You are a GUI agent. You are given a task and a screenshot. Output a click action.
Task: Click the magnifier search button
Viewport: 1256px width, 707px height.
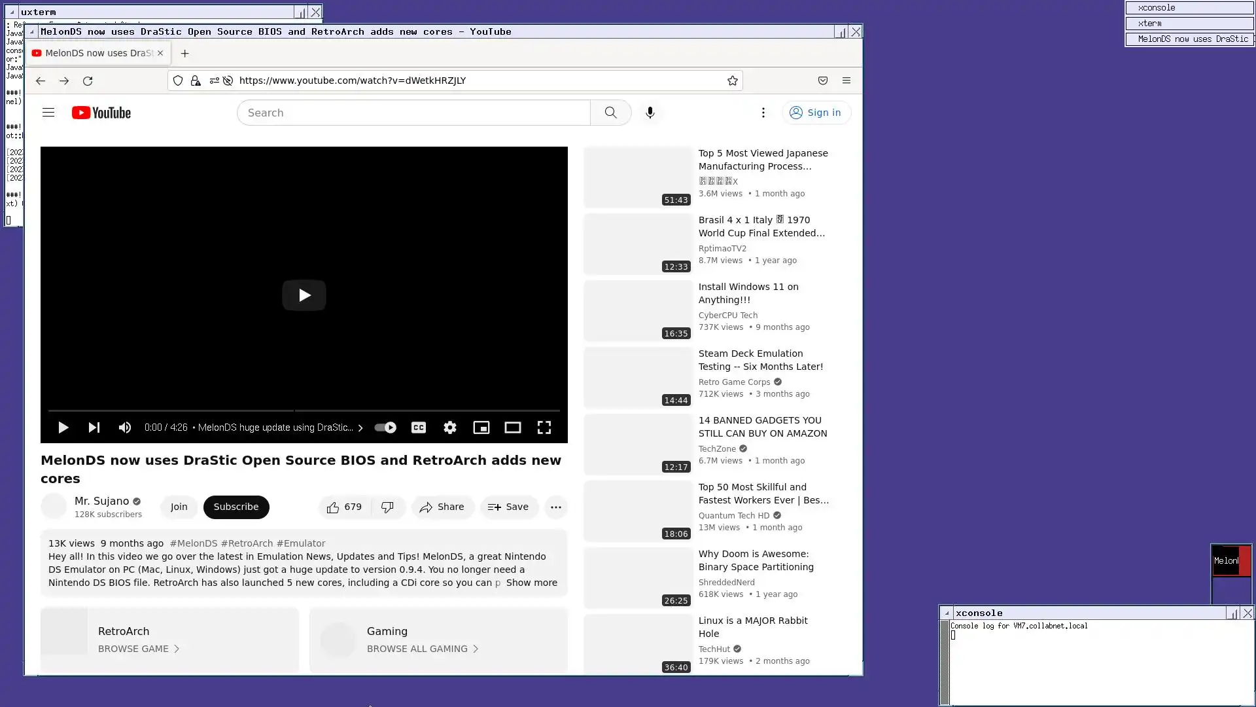point(610,113)
